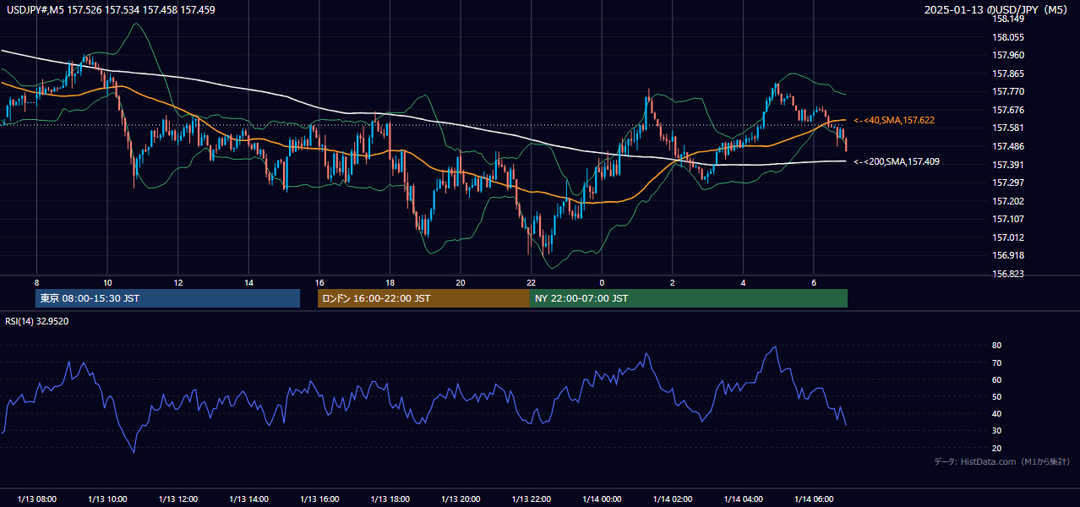Viewport: 1080px width, 507px height.
Task: Click the RSI axis value 60
Action: tap(996, 379)
